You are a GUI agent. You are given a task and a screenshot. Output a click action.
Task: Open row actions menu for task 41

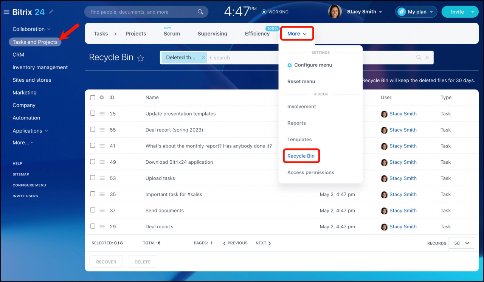pyautogui.click(x=102, y=146)
